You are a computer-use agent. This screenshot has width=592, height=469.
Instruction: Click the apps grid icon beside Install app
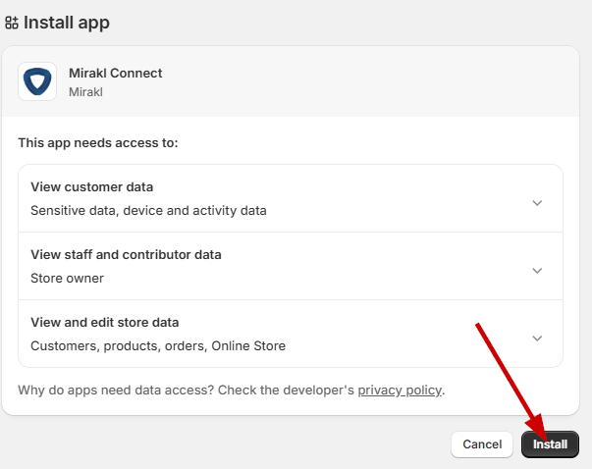[12, 22]
